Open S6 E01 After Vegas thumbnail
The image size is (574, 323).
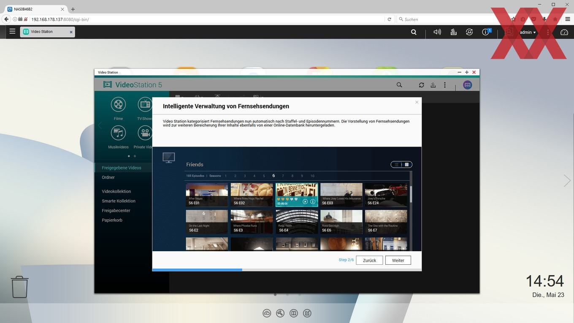tap(207, 195)
